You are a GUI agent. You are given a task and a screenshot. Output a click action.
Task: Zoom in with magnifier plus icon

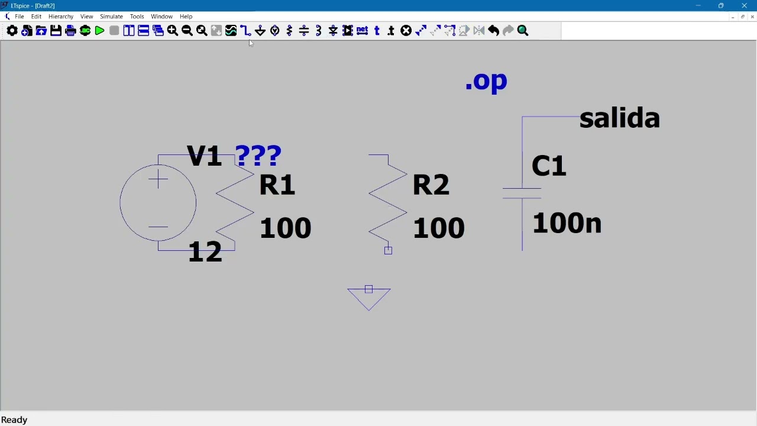(173, 31)
